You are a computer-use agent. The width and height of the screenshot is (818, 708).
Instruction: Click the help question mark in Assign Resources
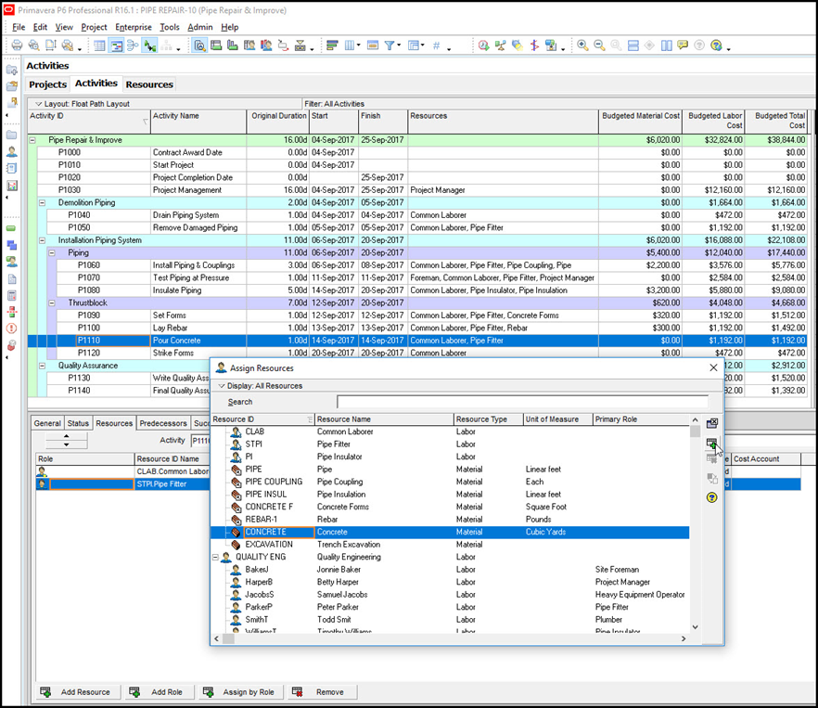click(712, 497)
